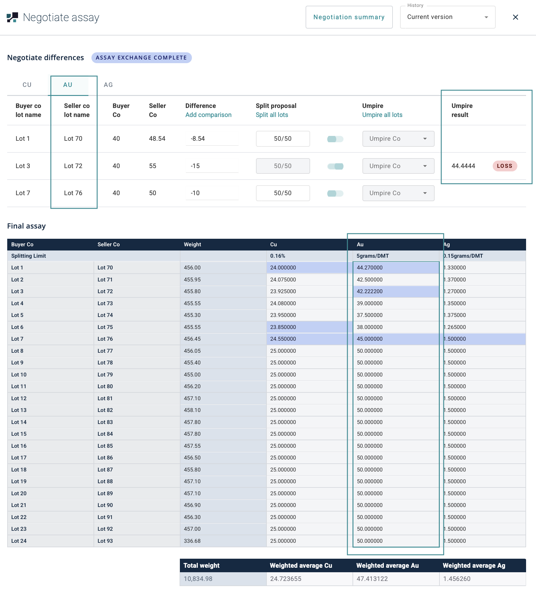The height and width of the screenshot is (602, 536).
Task: Open the Negotiation summary
Action: tap(349, 17)
